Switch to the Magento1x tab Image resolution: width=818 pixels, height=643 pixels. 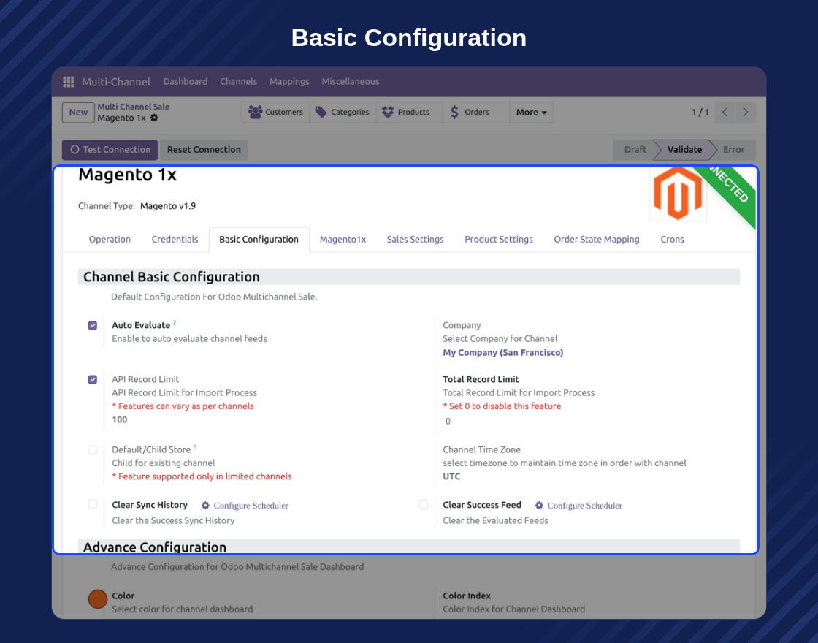pyautogui.click(x=343, y=240)
